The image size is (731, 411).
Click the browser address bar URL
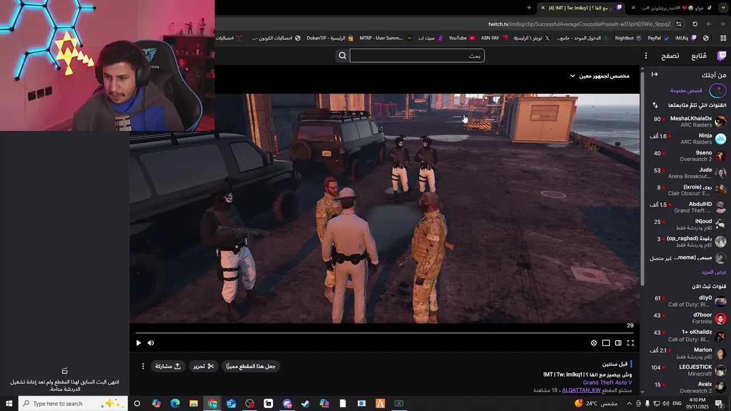pyautogui.click(x=579, y=24)
